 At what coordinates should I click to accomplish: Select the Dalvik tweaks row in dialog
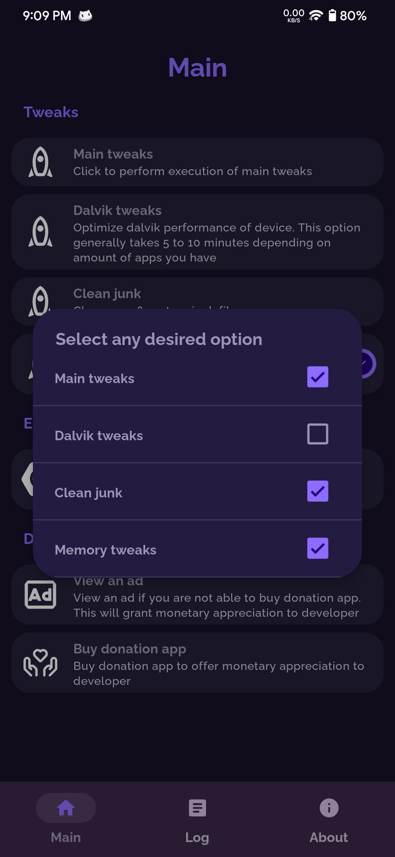pos(197,434)
